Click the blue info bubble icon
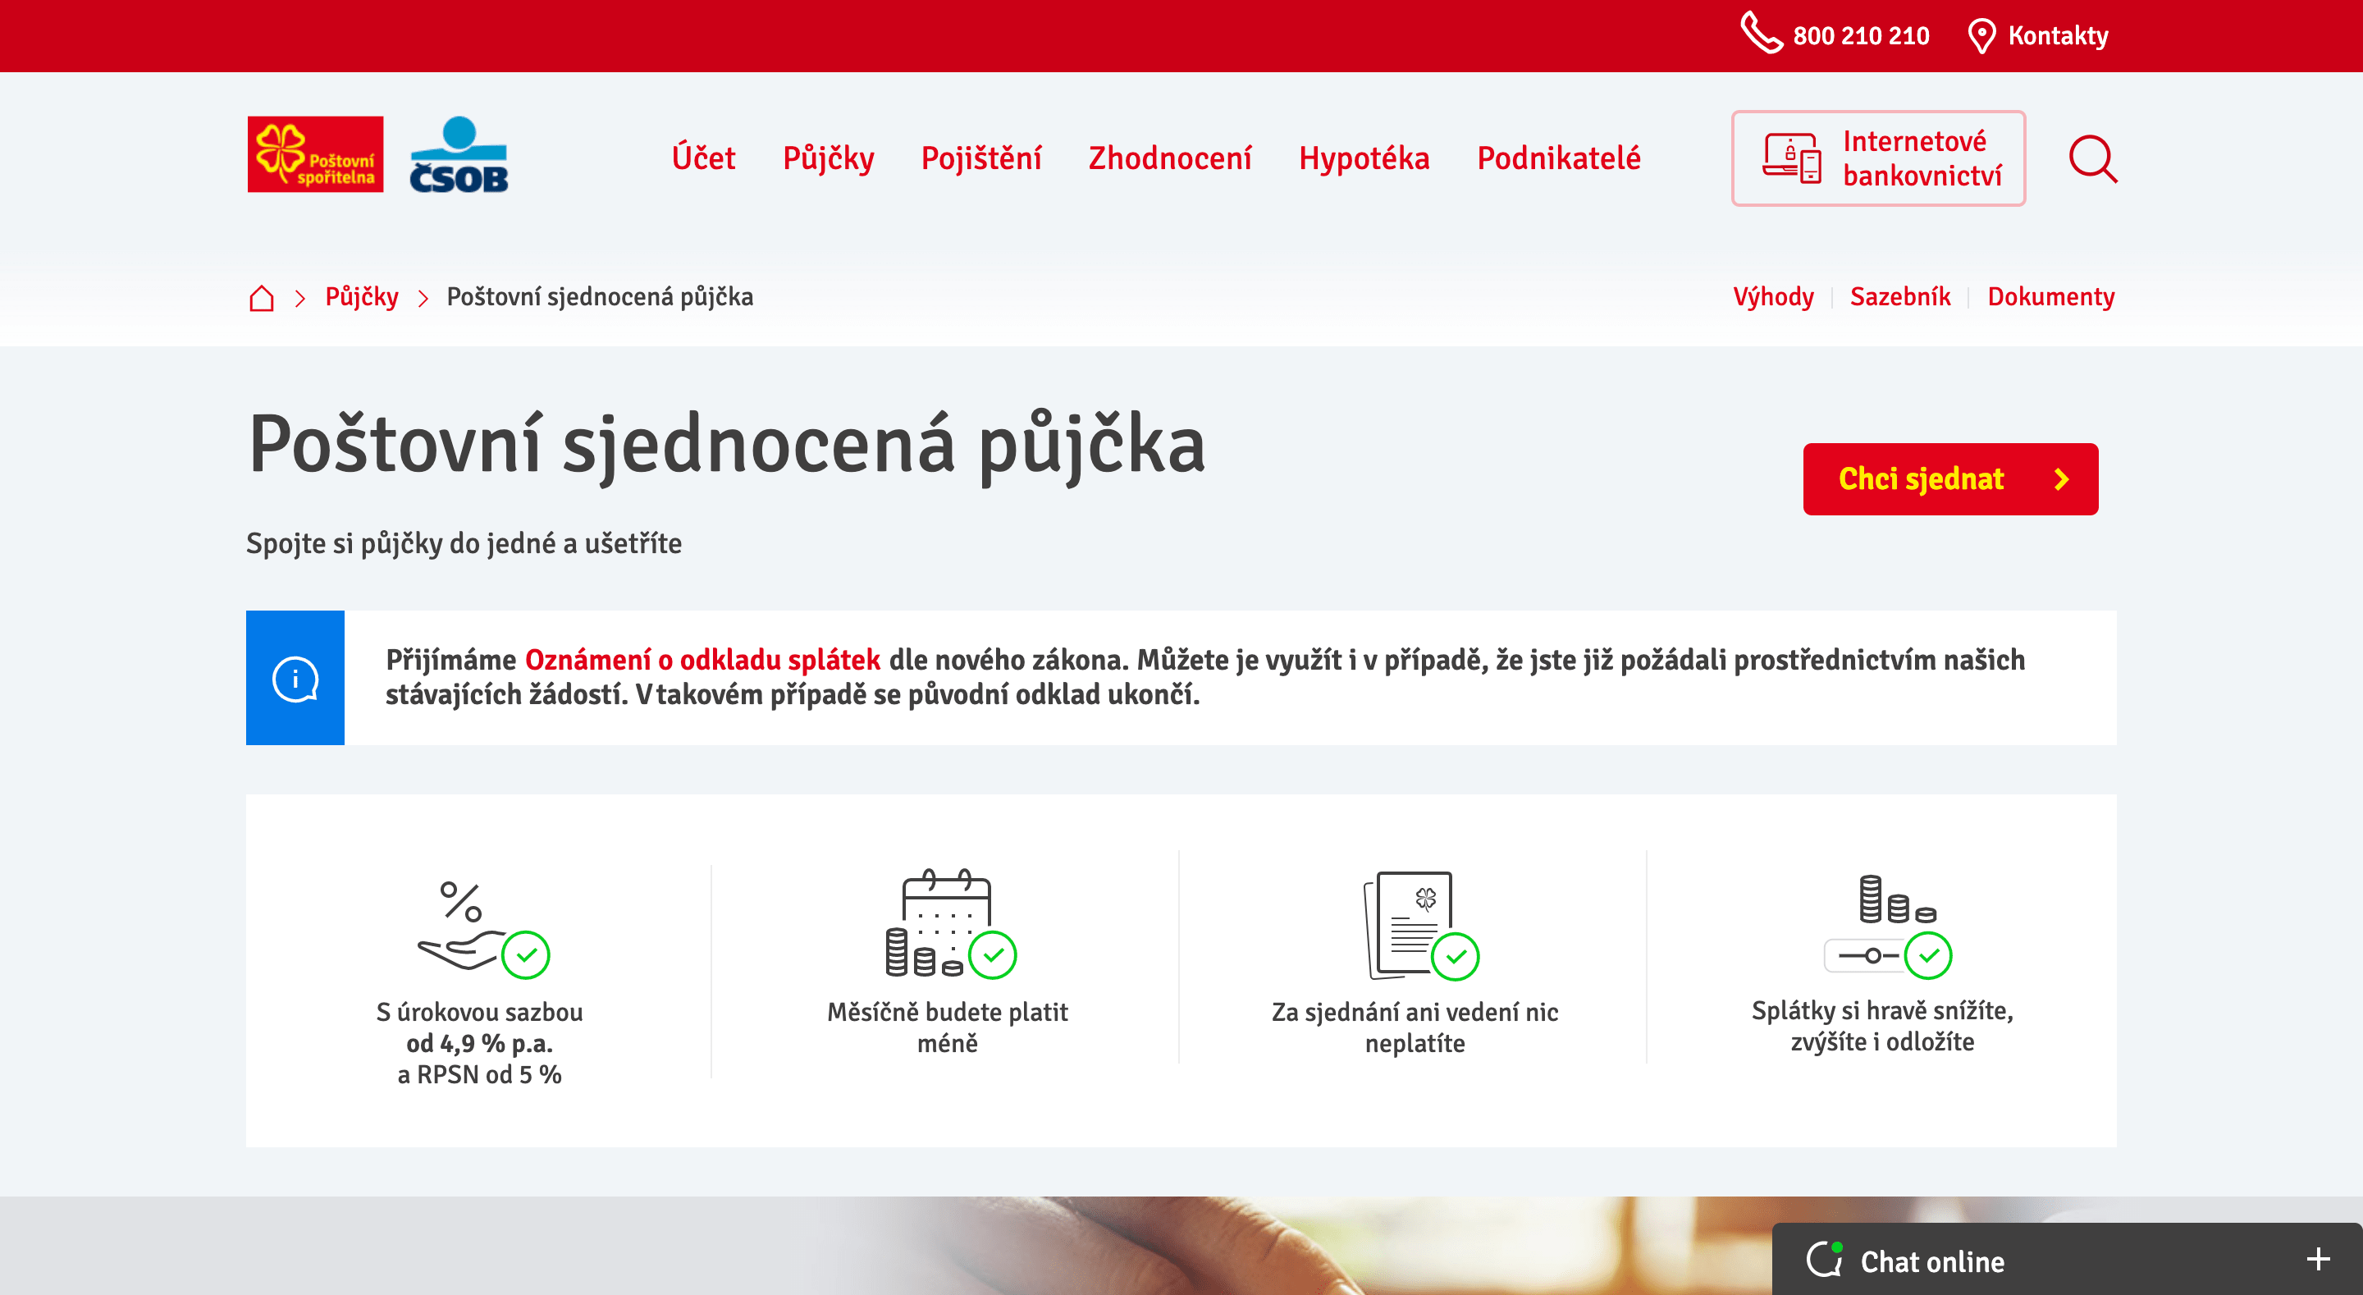The height and width of the screenshot is (1295, 2363). coord(295,678)
